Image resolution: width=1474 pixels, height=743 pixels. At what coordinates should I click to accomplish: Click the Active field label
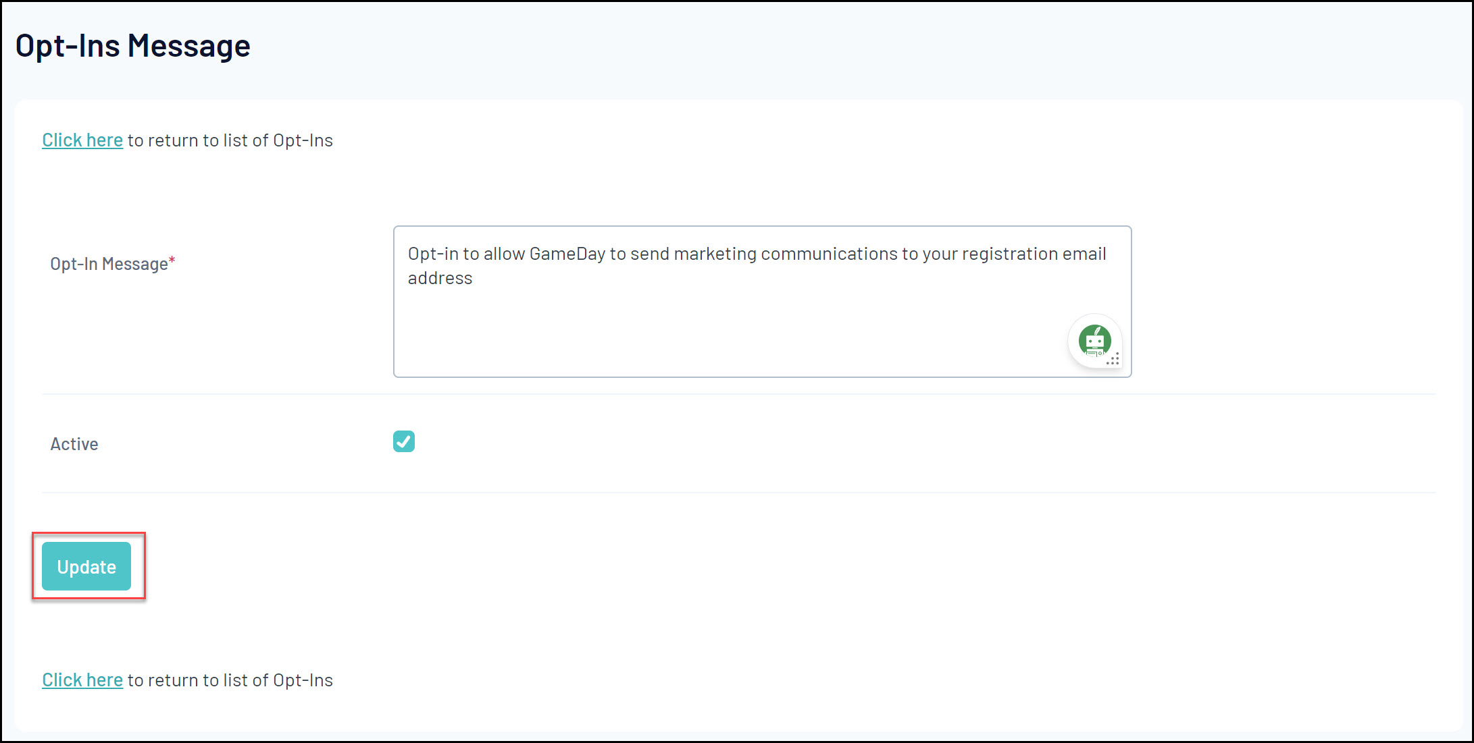point(74,444)
